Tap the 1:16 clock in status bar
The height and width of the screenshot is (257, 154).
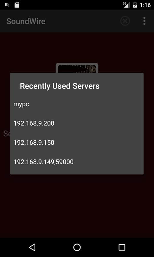click(145, 5)
